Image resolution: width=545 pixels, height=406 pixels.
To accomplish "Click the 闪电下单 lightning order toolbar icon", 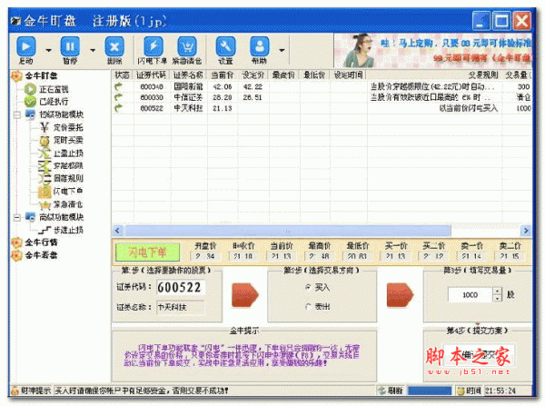I will pos(153,46).
